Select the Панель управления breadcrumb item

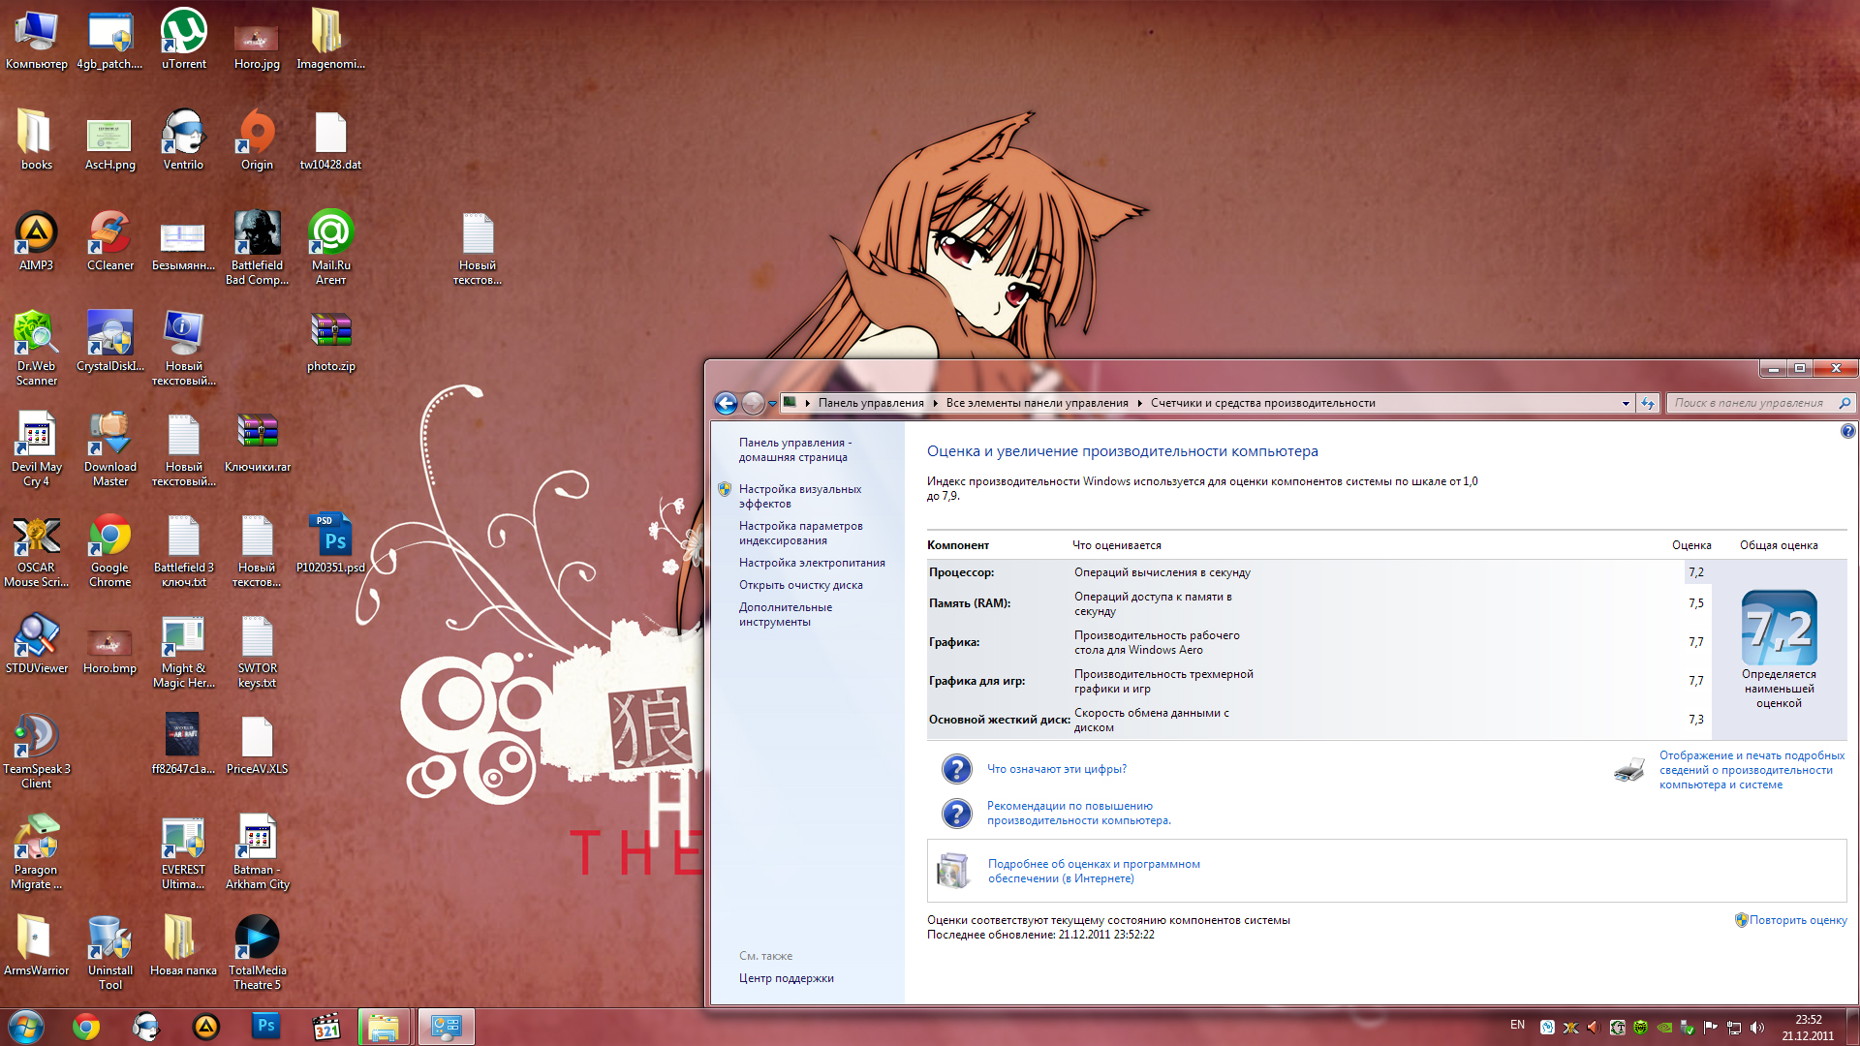[x=870, y=403]
